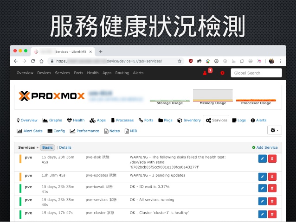Open the Apps menu in navbar
This screenshot has height=222, width=296.
(x=107, y=73)
